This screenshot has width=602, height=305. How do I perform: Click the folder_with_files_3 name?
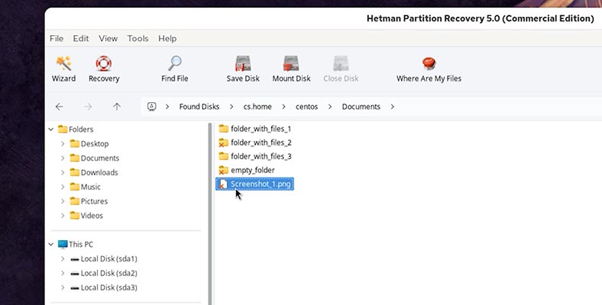click(261, 156)
